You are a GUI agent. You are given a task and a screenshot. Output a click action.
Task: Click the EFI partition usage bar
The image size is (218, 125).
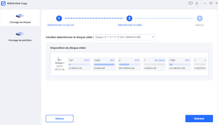click(x=79, y=64)
